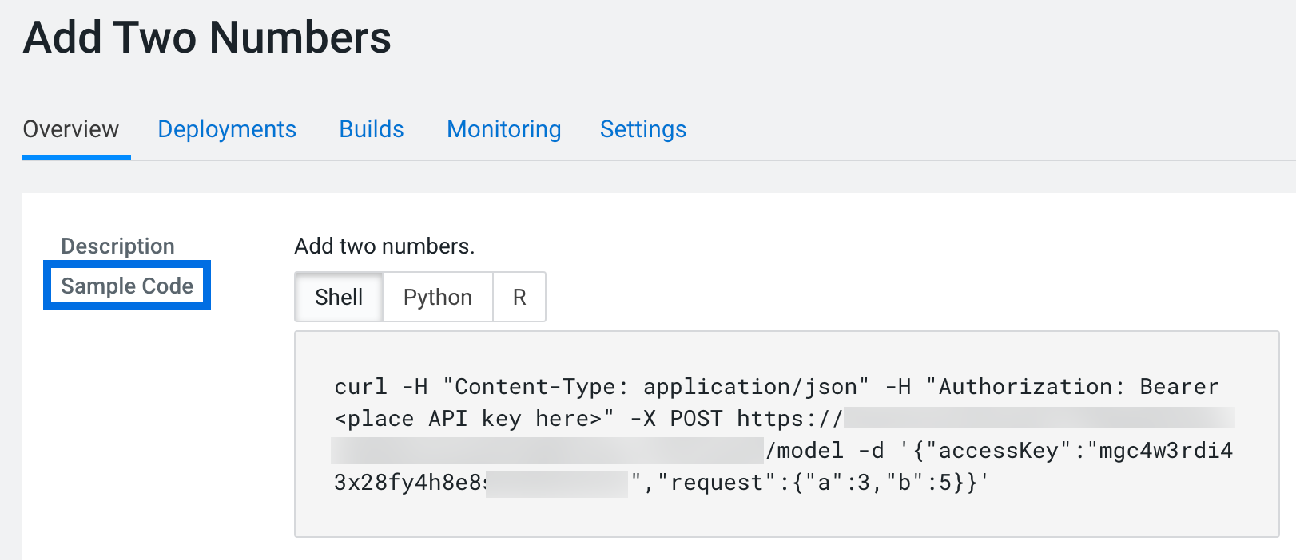Open the Deployments tab

pyautogui.click(x=227, y=129)
